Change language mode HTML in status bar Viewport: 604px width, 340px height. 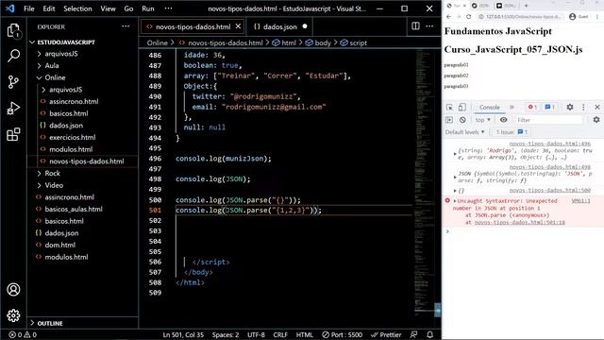tap(304, 334)
